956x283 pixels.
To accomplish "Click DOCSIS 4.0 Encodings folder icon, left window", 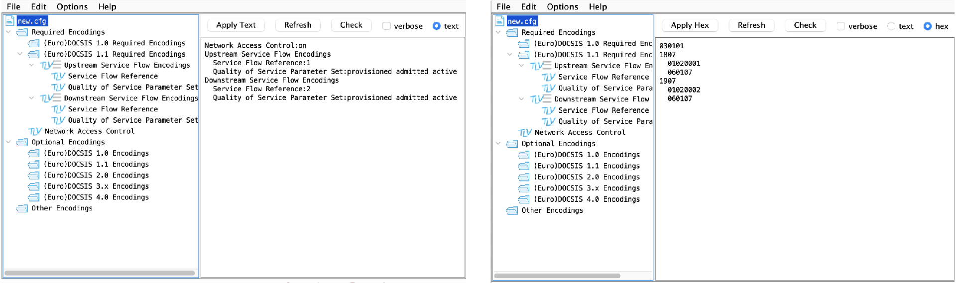I will (x=34, y=197).
